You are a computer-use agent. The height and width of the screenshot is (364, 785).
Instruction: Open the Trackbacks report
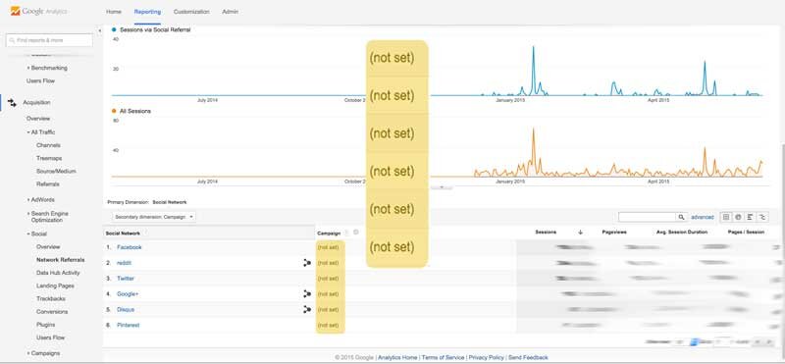(51, 299)
